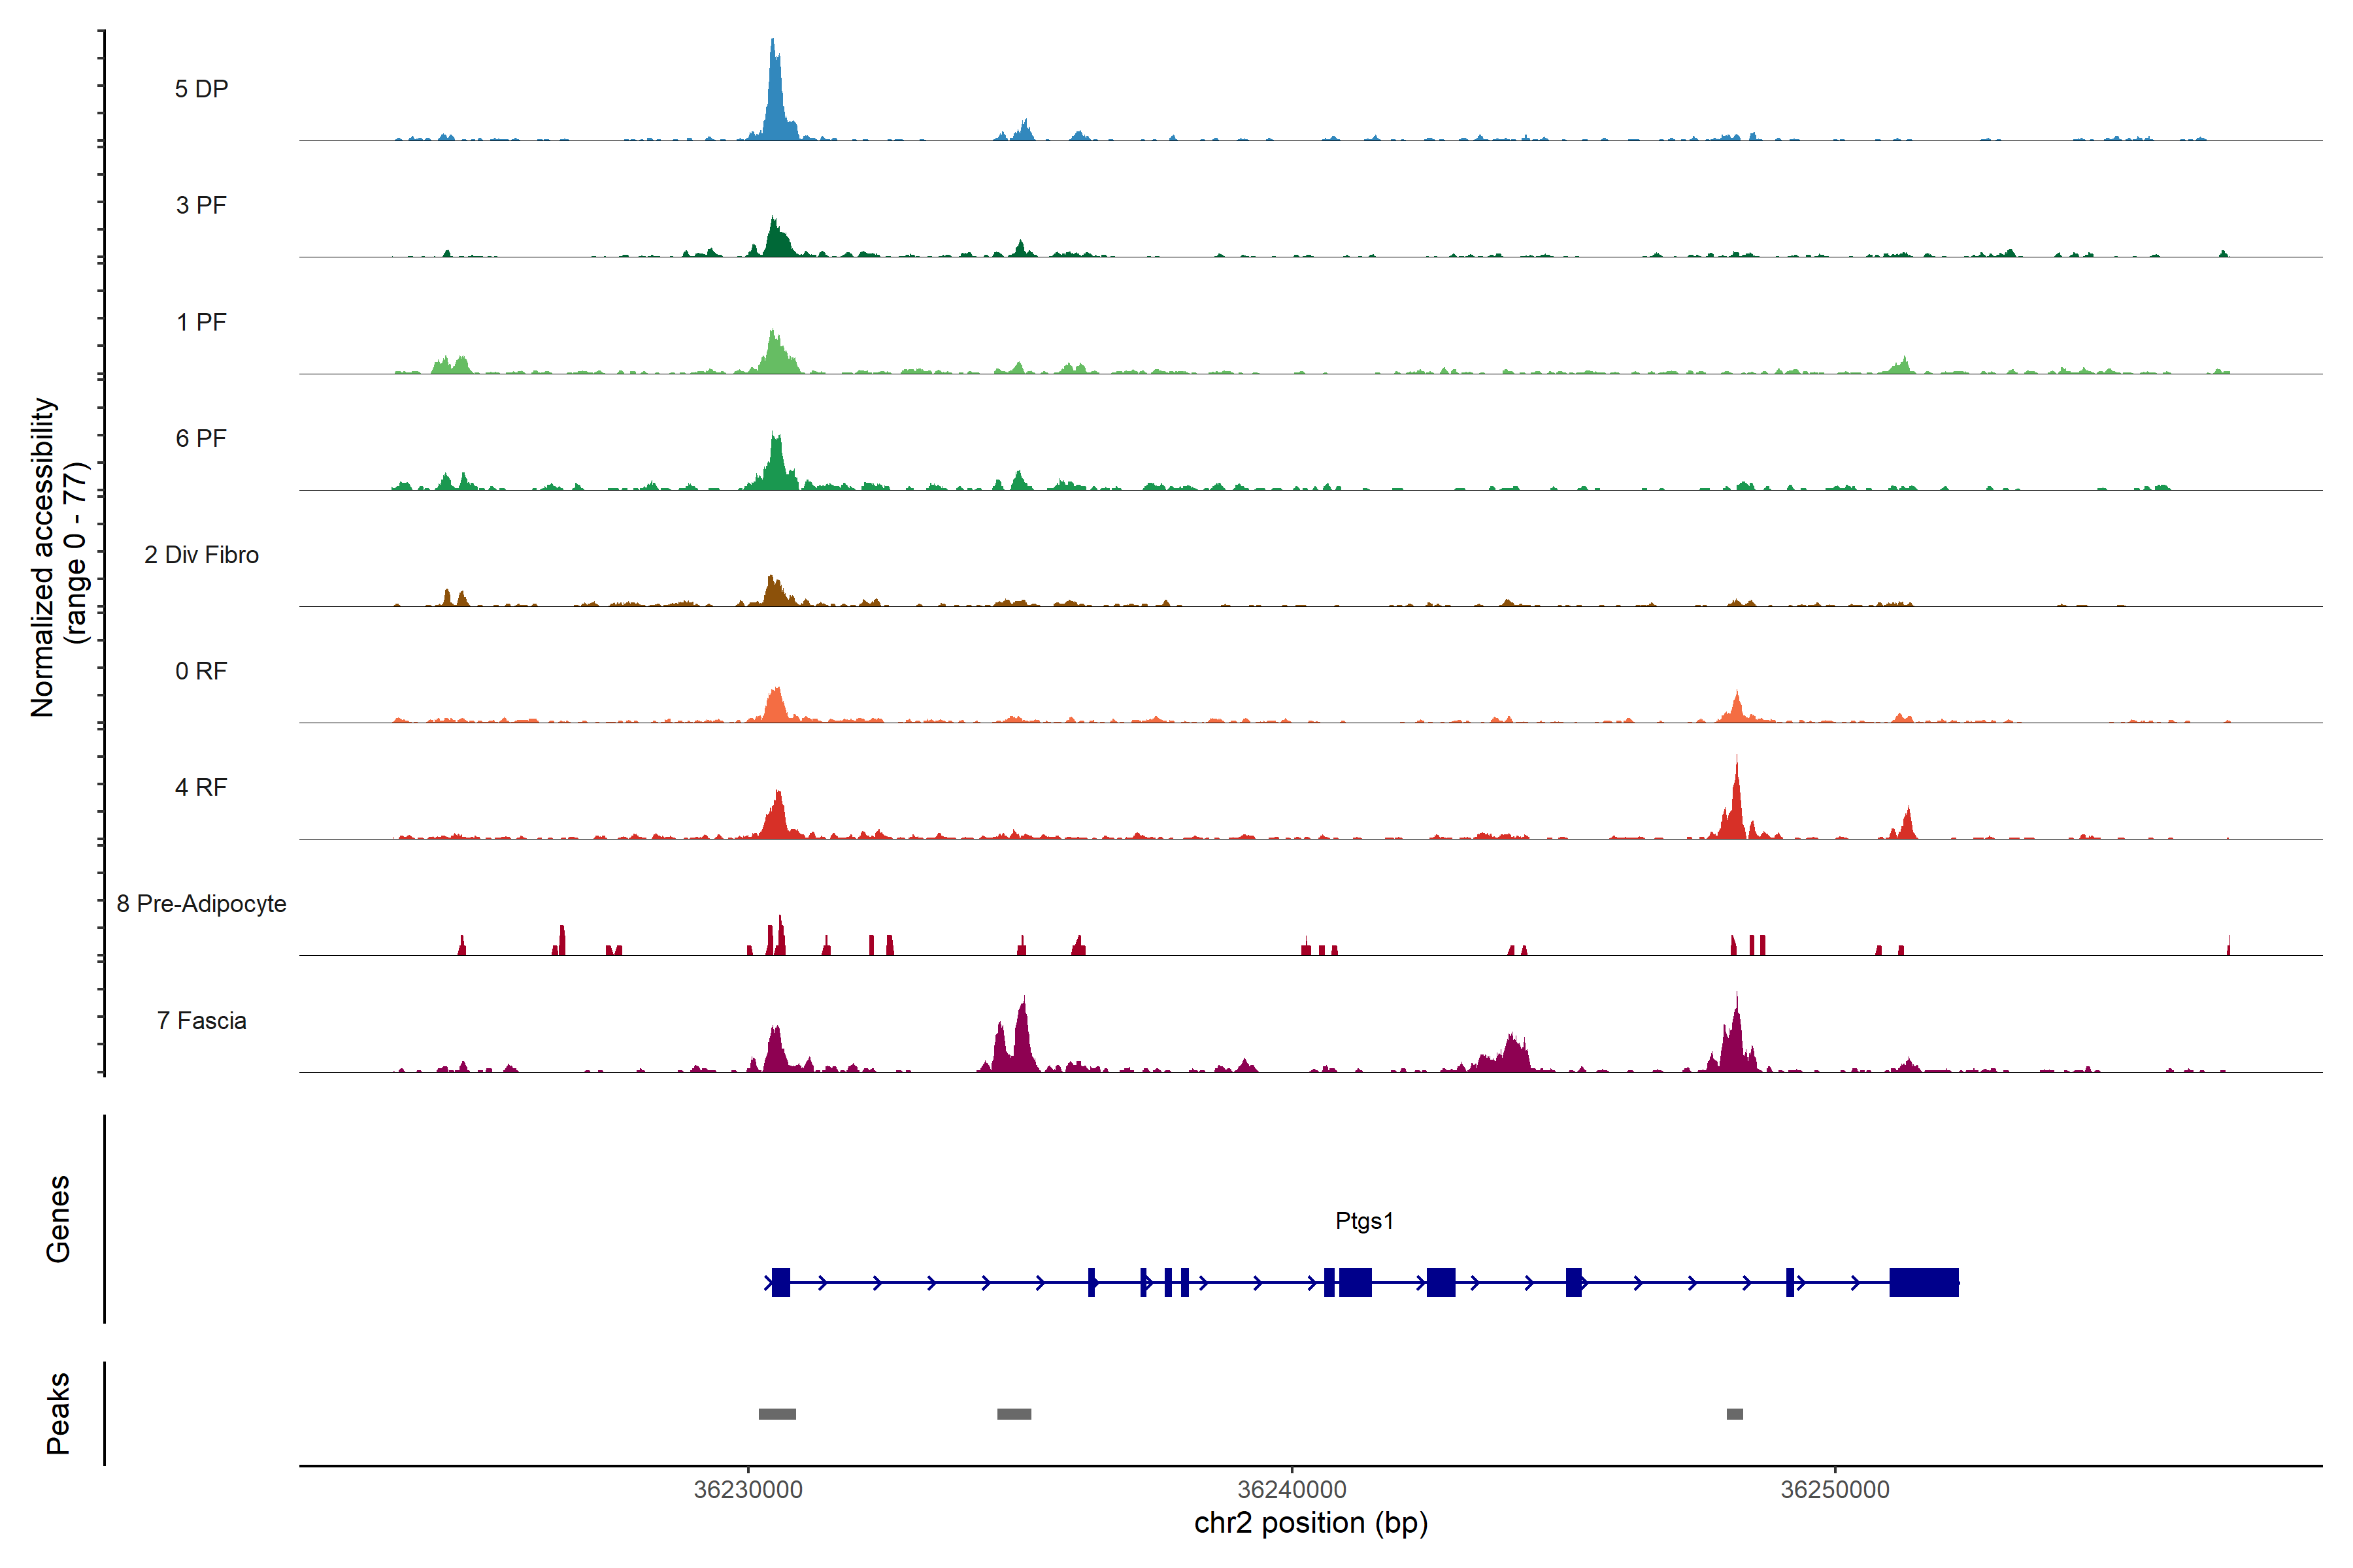The width and height of the screenshot is (2353, 1568).
Task: Click the 4 RF track label
Action: coord(201,787)
